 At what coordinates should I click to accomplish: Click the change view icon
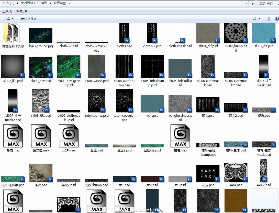(x=254, y=19)
